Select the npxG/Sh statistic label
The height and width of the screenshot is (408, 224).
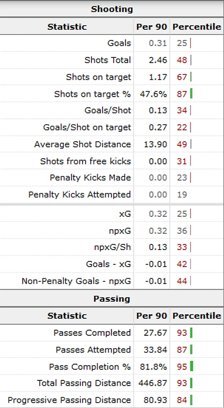tap(112, 247)
